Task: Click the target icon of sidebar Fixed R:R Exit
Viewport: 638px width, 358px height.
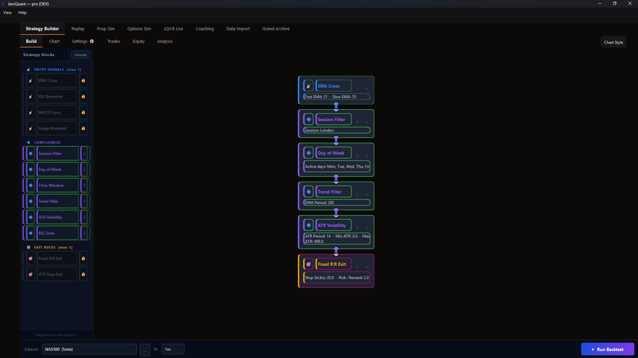Action: point(31,258)
